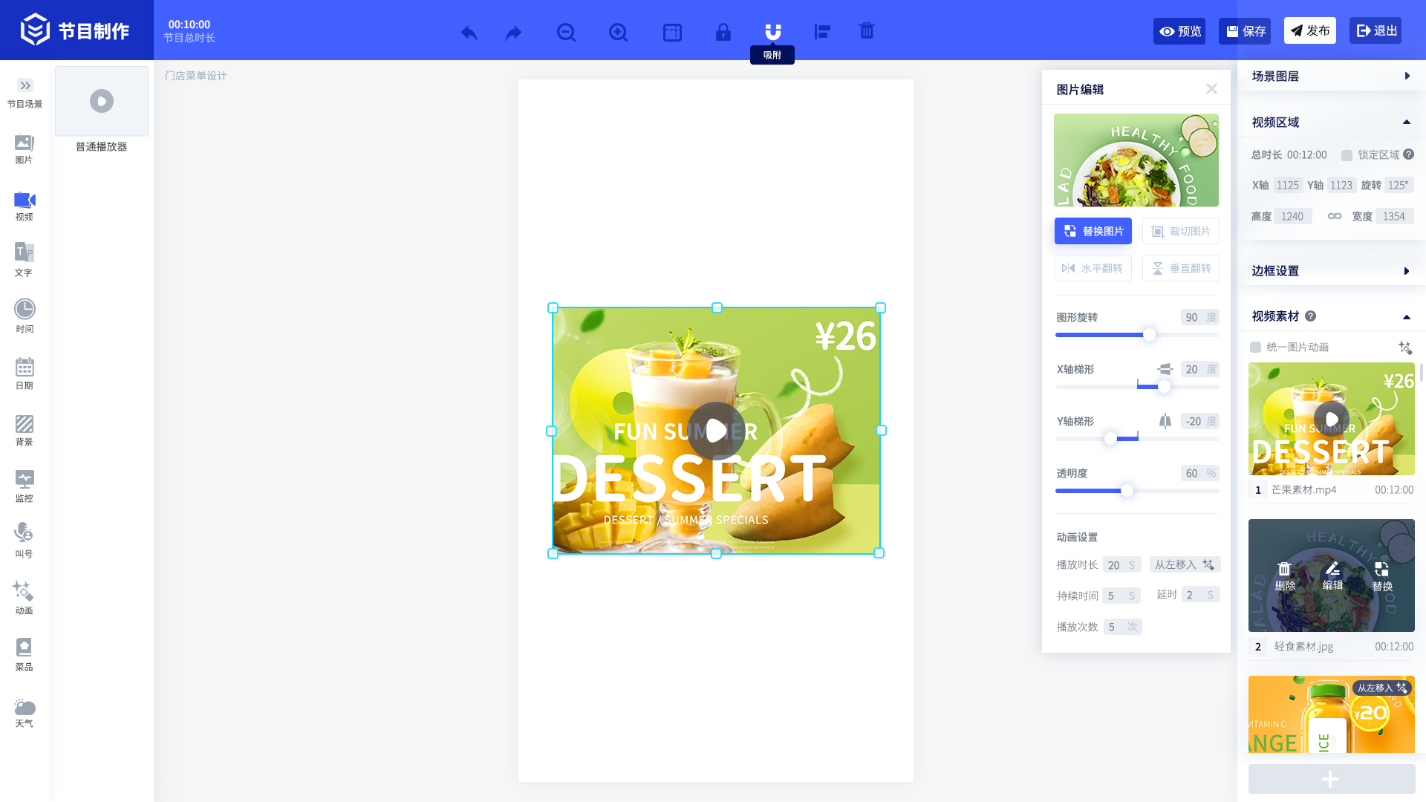Toggle the width-height link icon

pyautogui.click(x=1335, y=216)
